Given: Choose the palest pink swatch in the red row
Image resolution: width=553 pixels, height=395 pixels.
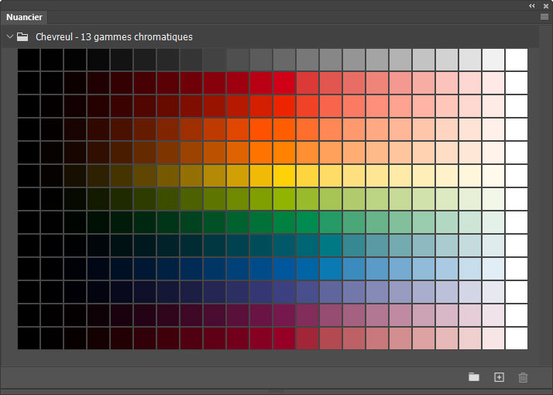Looking at the screenshot, I should [x=493, y=83].
